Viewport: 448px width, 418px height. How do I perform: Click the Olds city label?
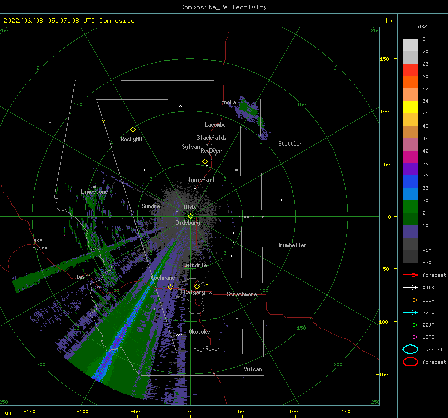click(190, 207)
